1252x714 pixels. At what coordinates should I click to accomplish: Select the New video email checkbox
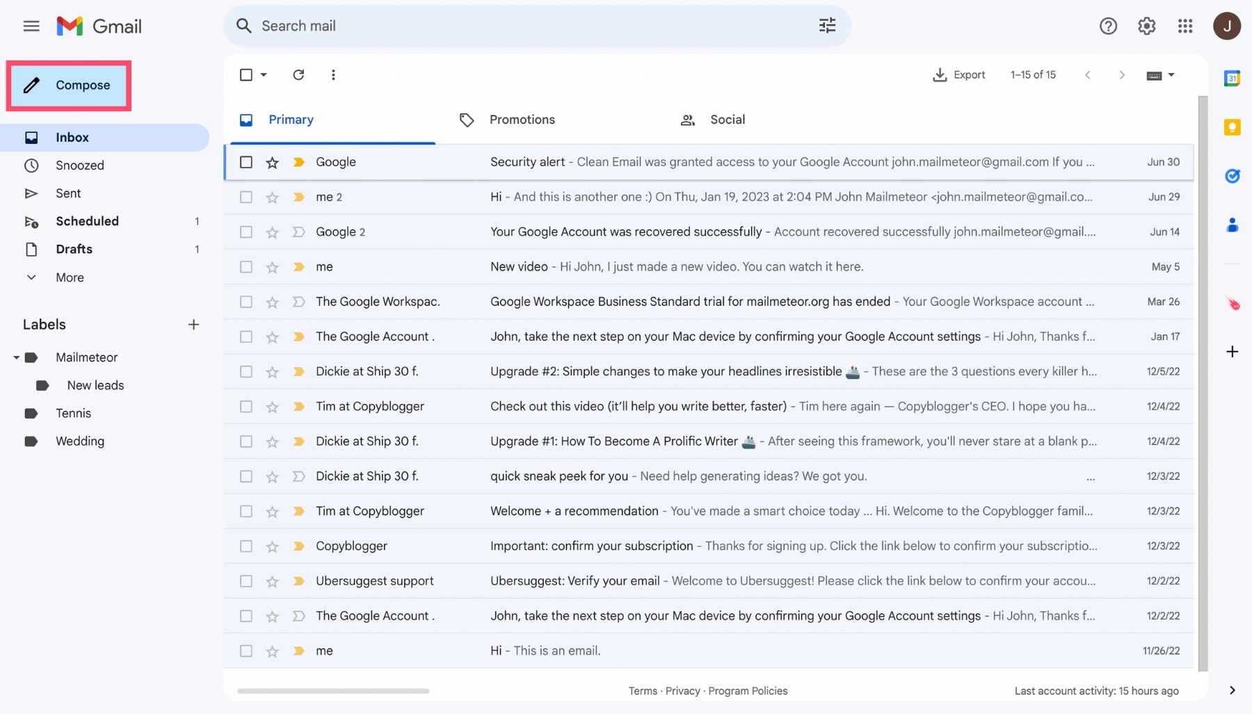[246, 267]
